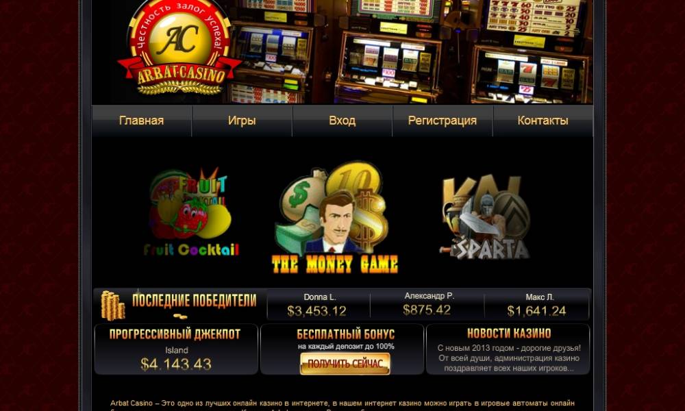Click the Island jackpot amount $4,143.43
This screenshot has width=685, height=411.
[176, 364]
